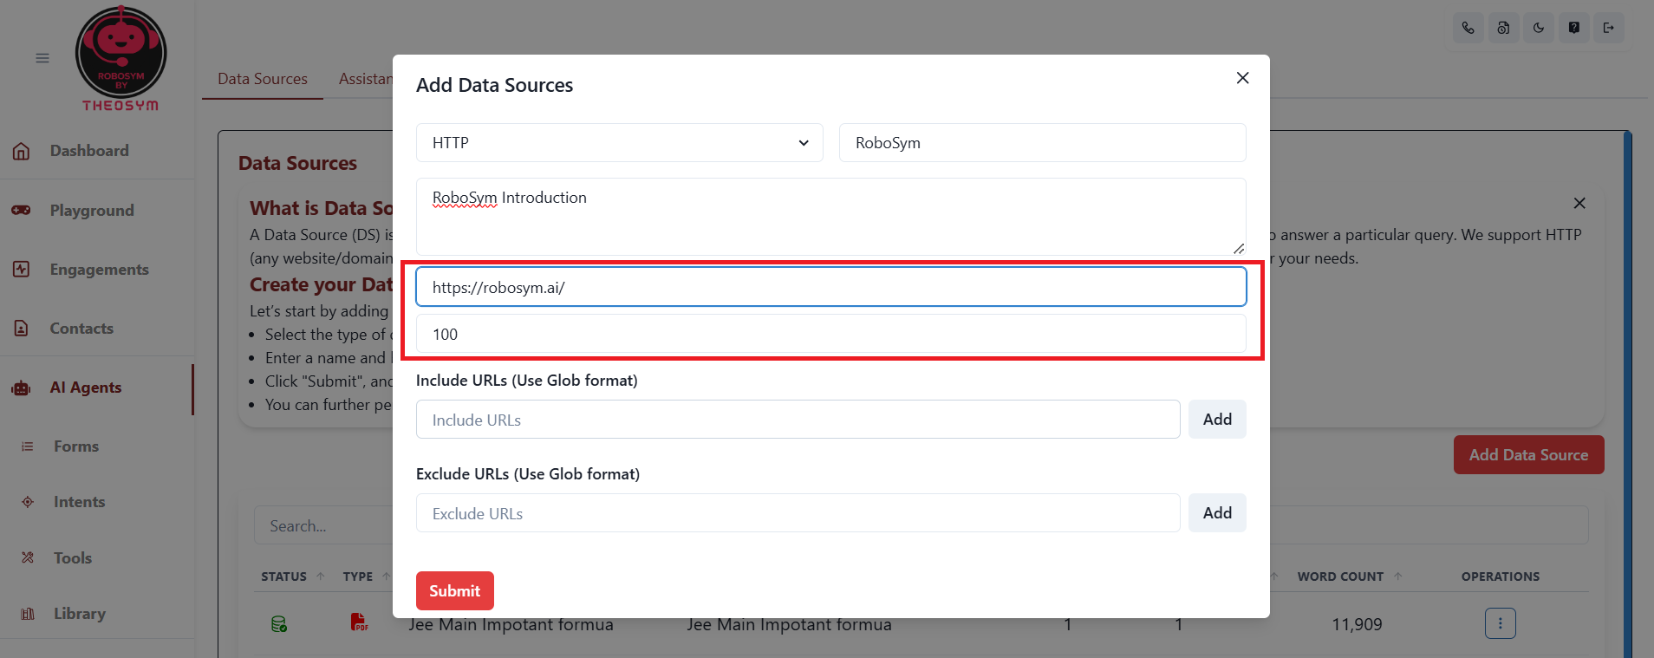Click the Exclude URLs (Use Glob format) label

pyautogui.click(x=528, y=474)
